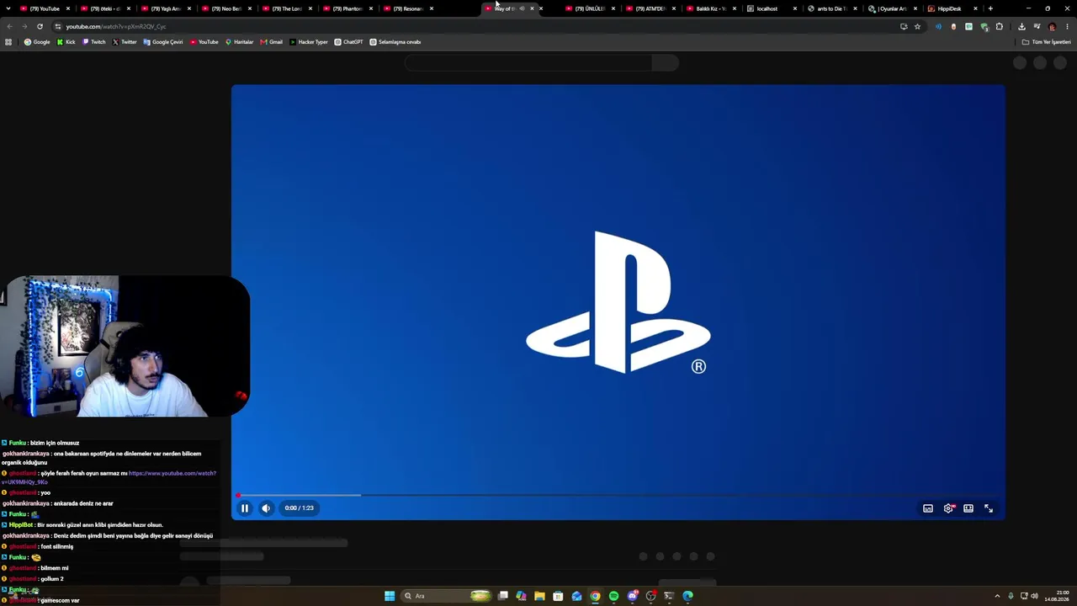Image resolution: width=1077 pixels, height=606 pixels.
Task: Switch to the localhost tab
Action: [x=772, y=8]
